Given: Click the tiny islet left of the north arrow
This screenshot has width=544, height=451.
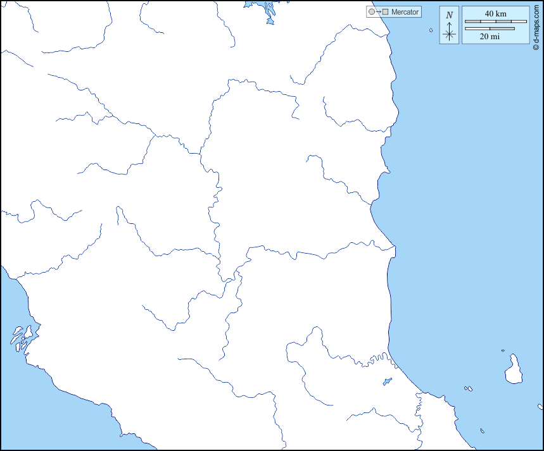Looking at the screenshot, I should (x=431, y=30).
